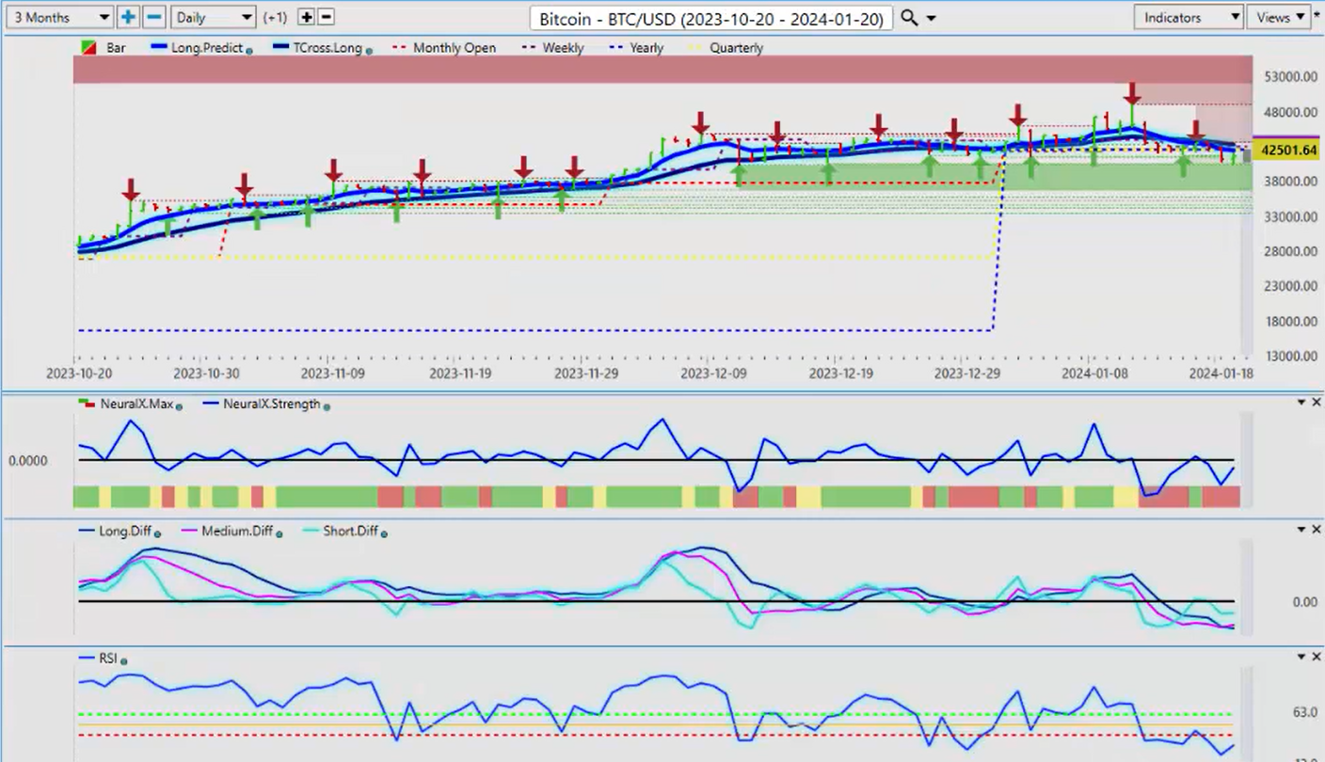Click the Short.Diff legend label

click(x=350, y=532)
